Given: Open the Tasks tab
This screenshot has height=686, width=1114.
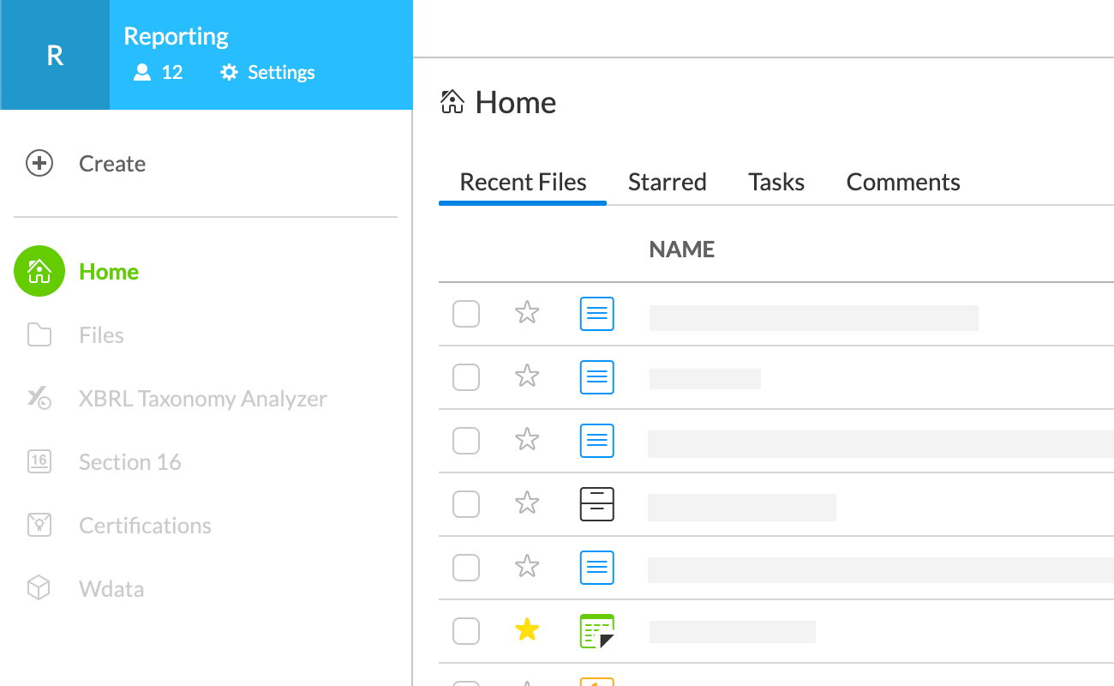Looking at the screenshot, I should point(776,183).
